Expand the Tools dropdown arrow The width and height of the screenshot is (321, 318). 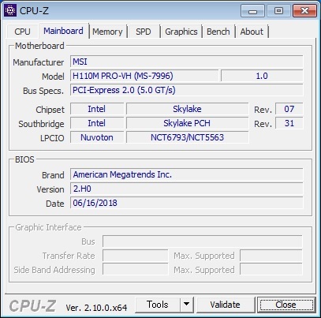(187, 305)
